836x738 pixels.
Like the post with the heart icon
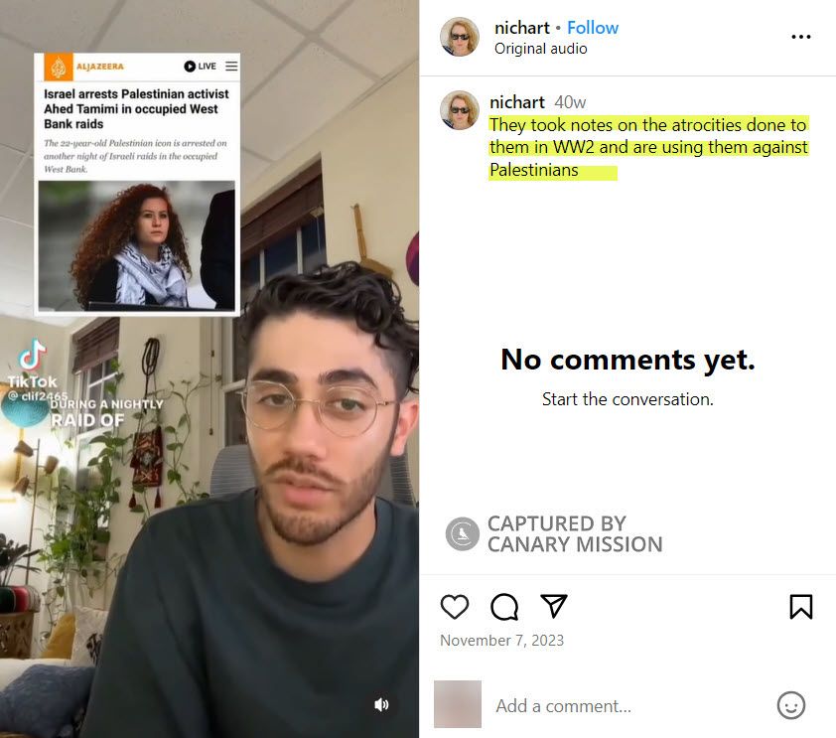[455, 606]
